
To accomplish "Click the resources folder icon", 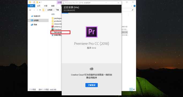I will [x=53, y=24].
